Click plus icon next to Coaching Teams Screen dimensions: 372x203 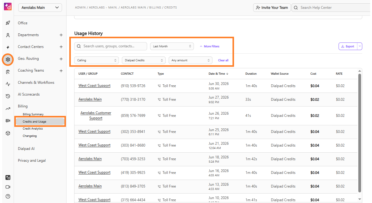[61, 71]
